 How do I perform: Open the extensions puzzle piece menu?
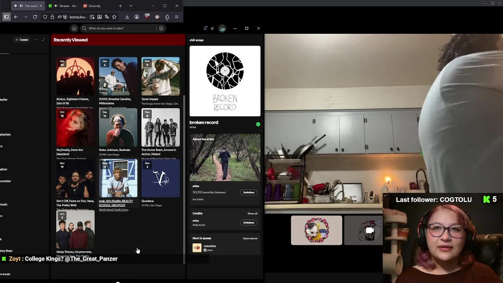pyautogui.click(x=167, y=17)
